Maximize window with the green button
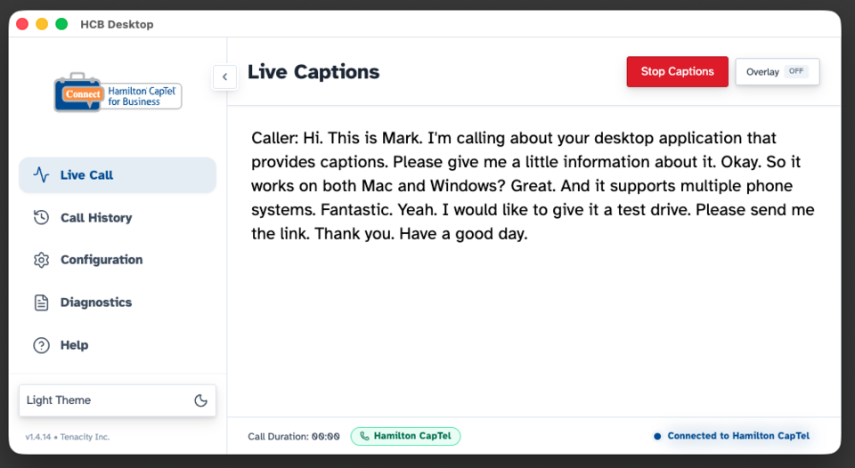Screen dimensions: 855x468 (61, 24)
